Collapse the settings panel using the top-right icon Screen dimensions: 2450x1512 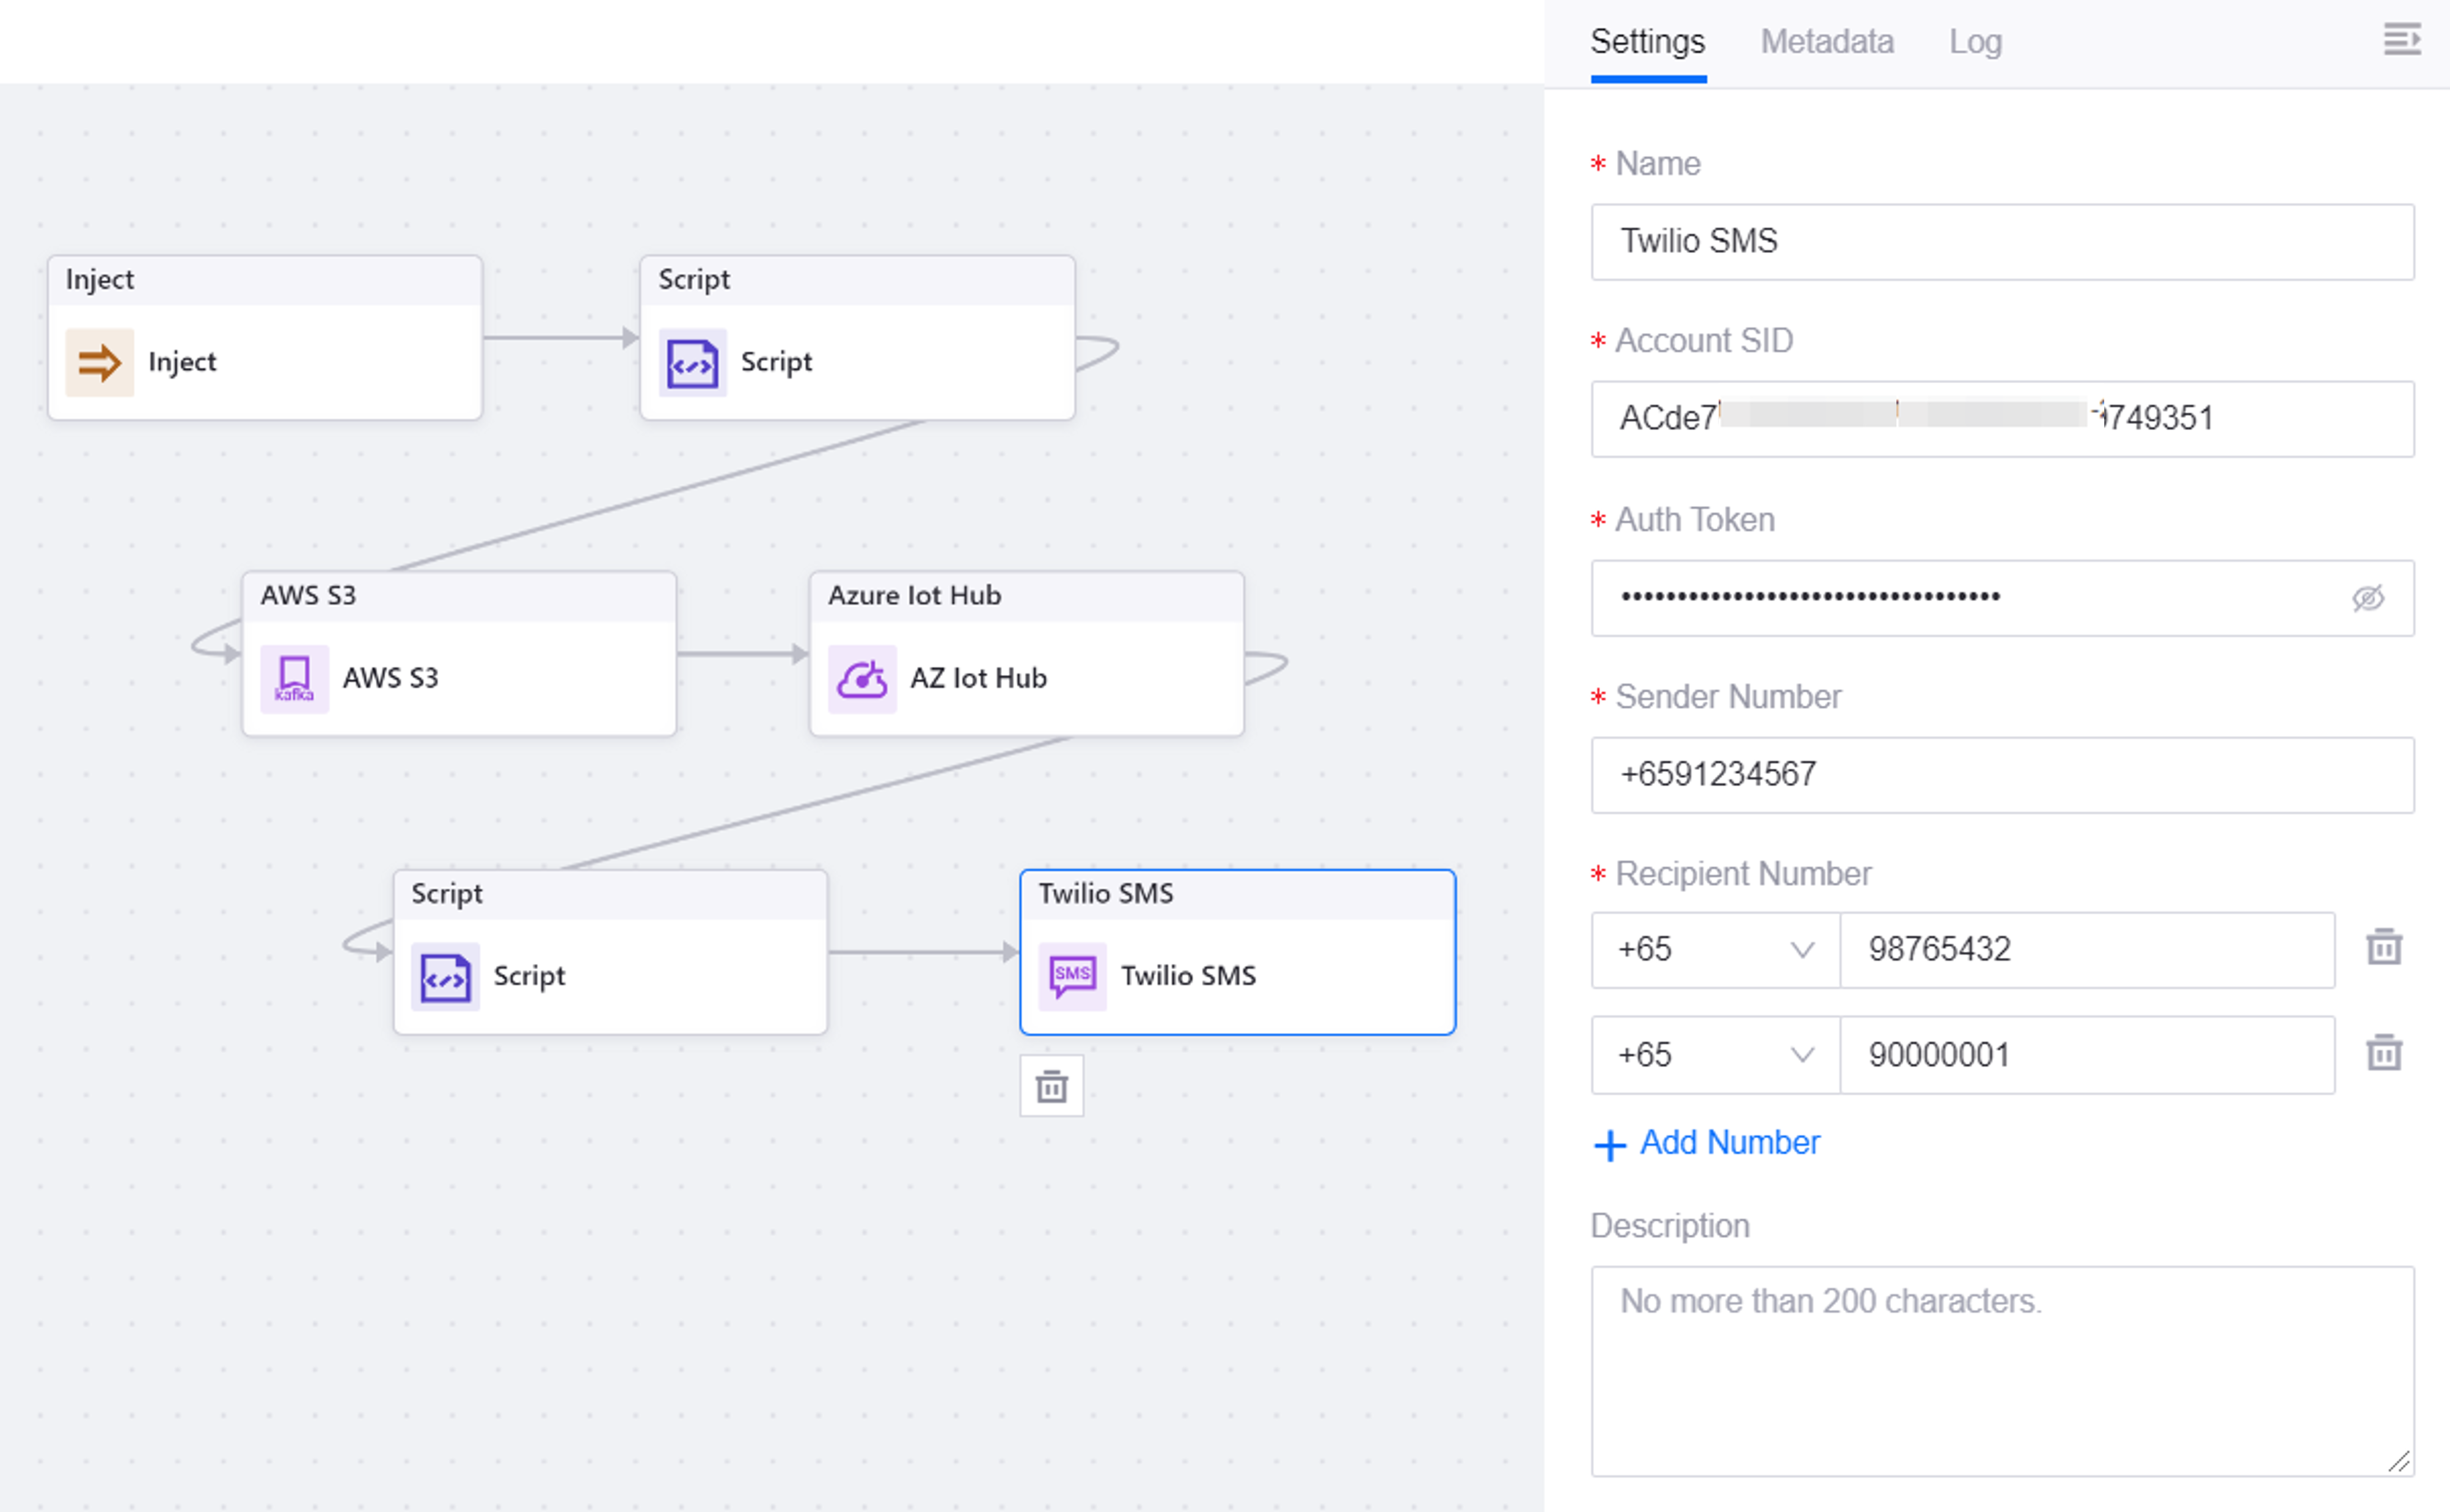coord(2403,40)
